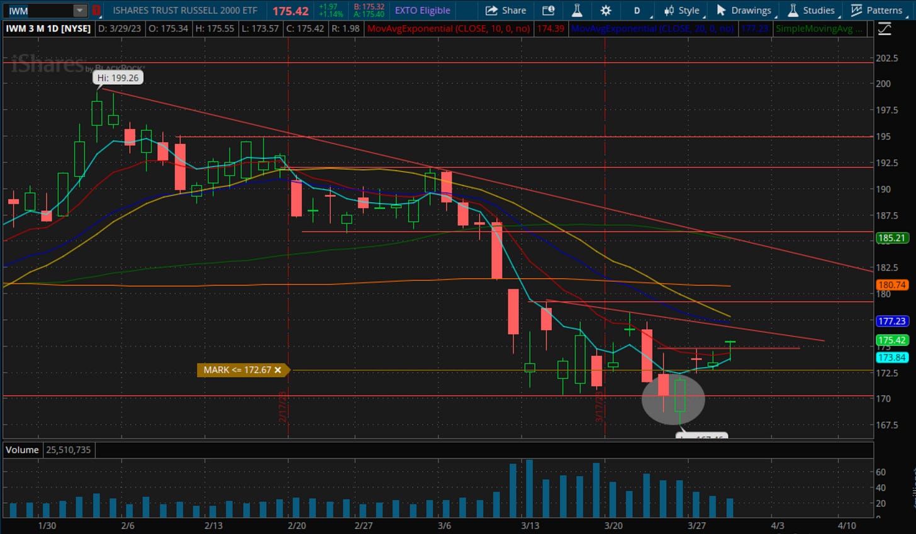Click the B: 175.32 bid quote

click(x=369, y=7)
